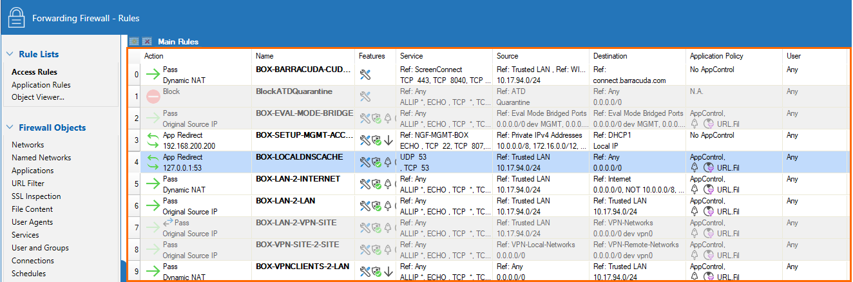Click the App Redirect arrows icon of BOX-LOCALDNSCACHE
The width and height of the screenshot is (853, 282).
tap(153, 162)
